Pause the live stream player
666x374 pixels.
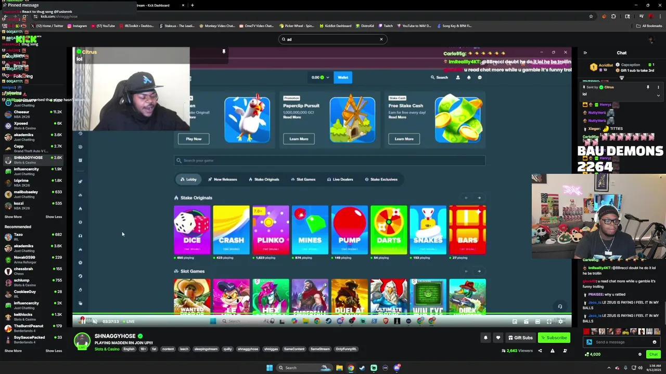click(x=83, y=322)
